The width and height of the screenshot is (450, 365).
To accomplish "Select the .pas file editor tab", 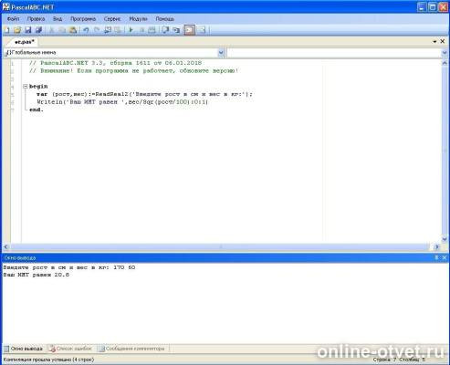I will (24, 42).
